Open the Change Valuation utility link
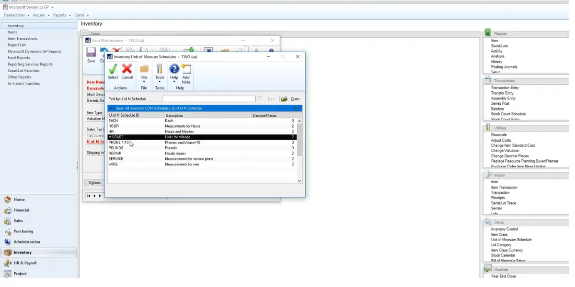 pyautogui.click(x=505, y=151)
